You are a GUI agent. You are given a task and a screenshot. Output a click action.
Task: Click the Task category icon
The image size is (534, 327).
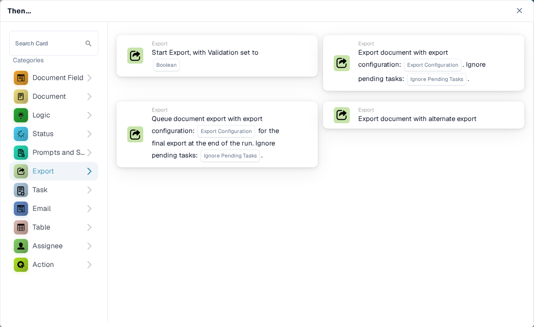click(x=21, y=190)
